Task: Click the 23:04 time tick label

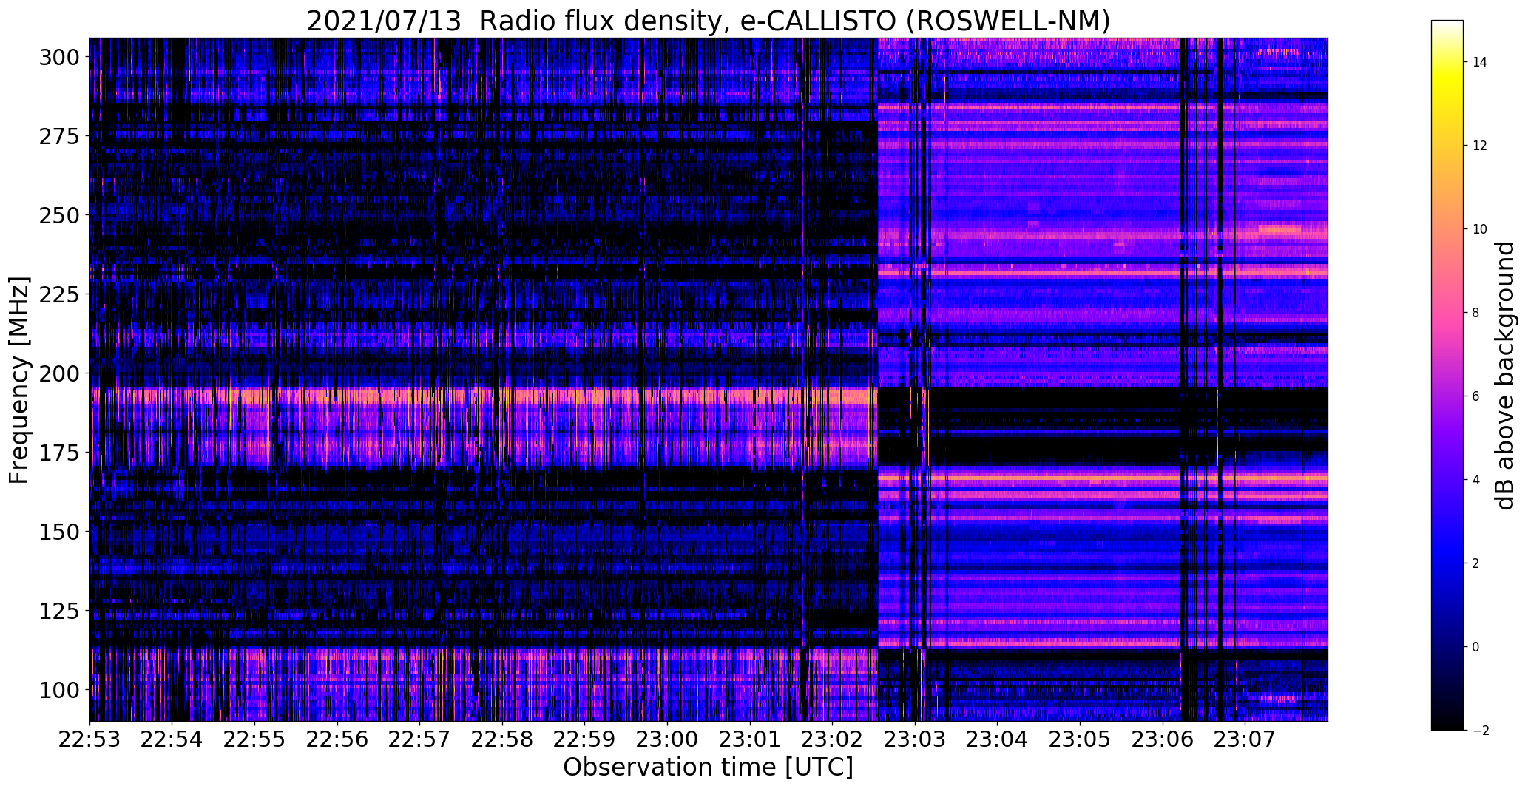Action: pyautogui.click(x=997, y=739)
